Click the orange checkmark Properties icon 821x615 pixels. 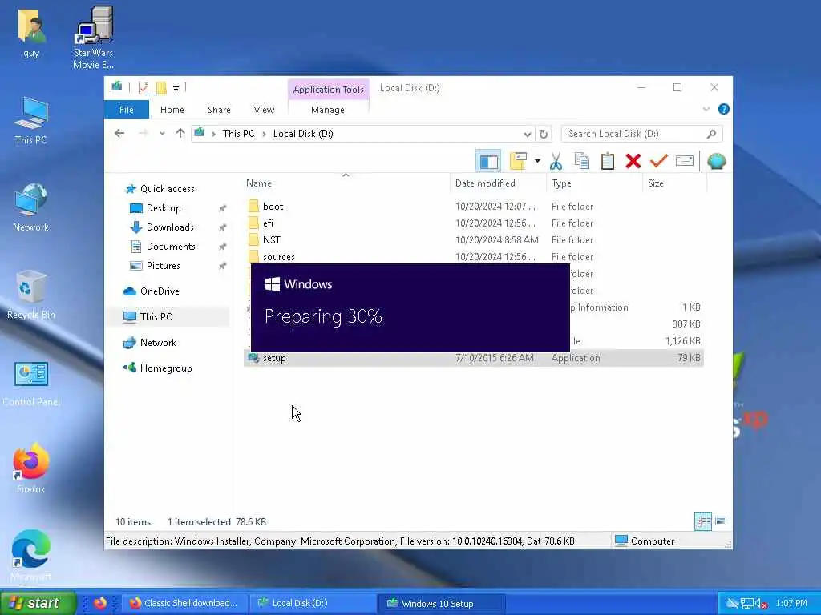(x=659, y=161)
